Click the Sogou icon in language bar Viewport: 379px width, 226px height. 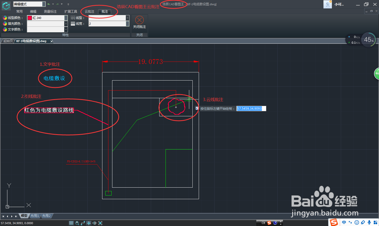(269, 223)
